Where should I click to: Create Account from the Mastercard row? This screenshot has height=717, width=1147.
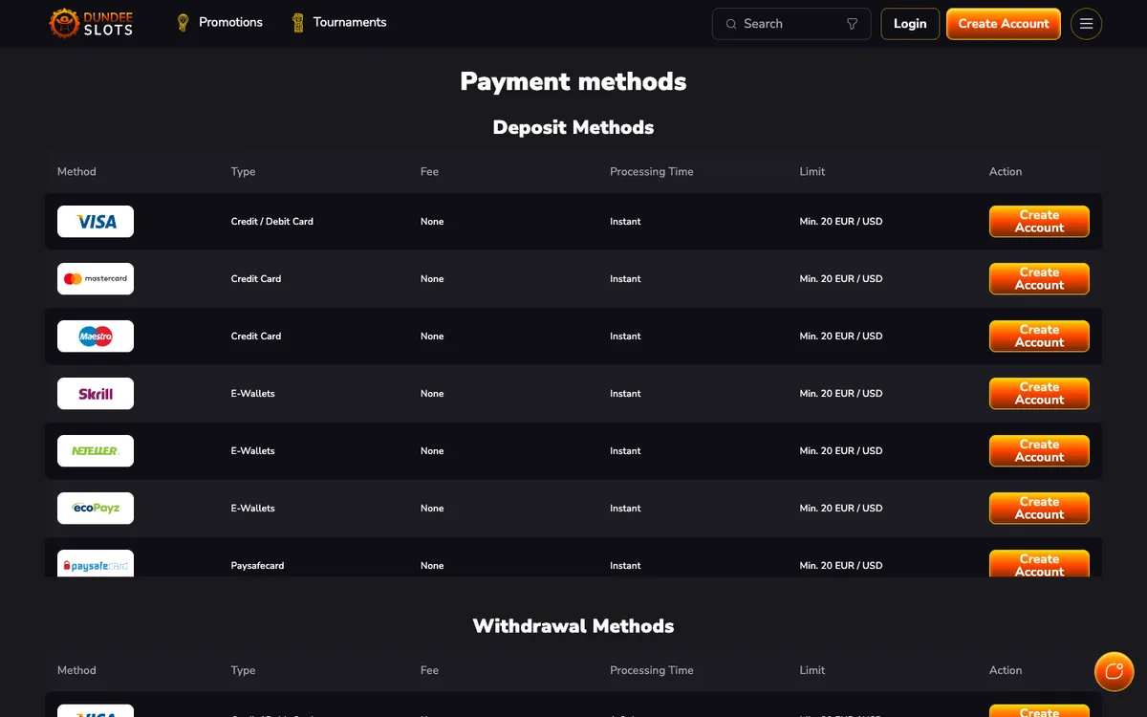[x=1039, y=279]
